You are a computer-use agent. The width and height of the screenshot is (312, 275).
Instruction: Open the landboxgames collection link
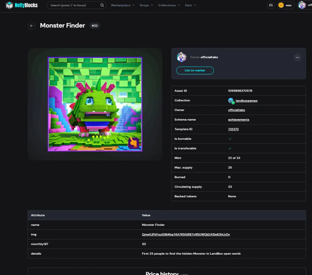(x=246, y=100)
